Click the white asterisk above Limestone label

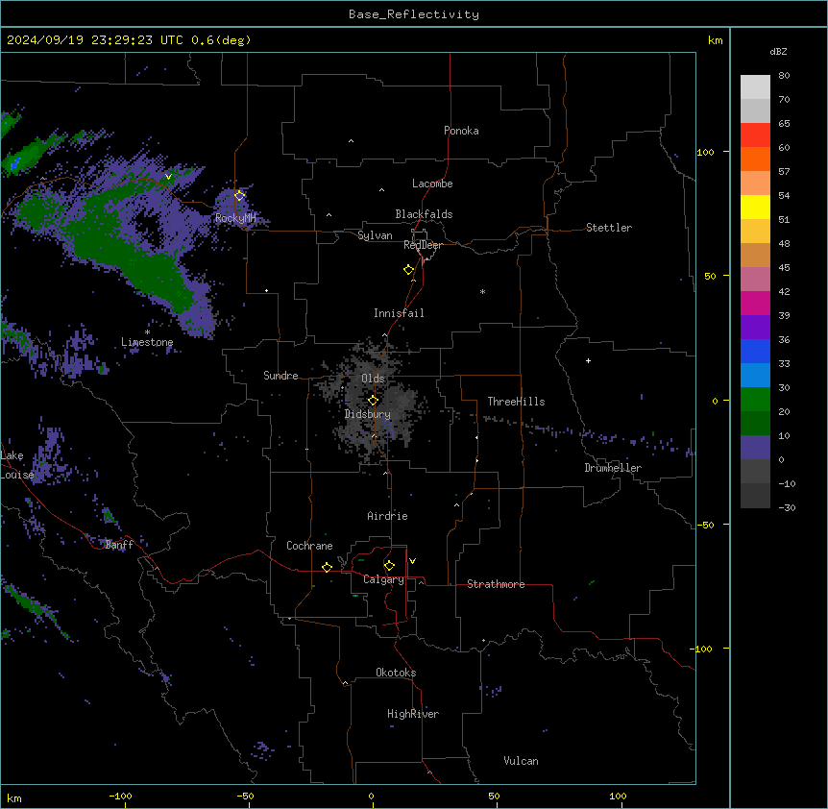(x=147, y=332)
